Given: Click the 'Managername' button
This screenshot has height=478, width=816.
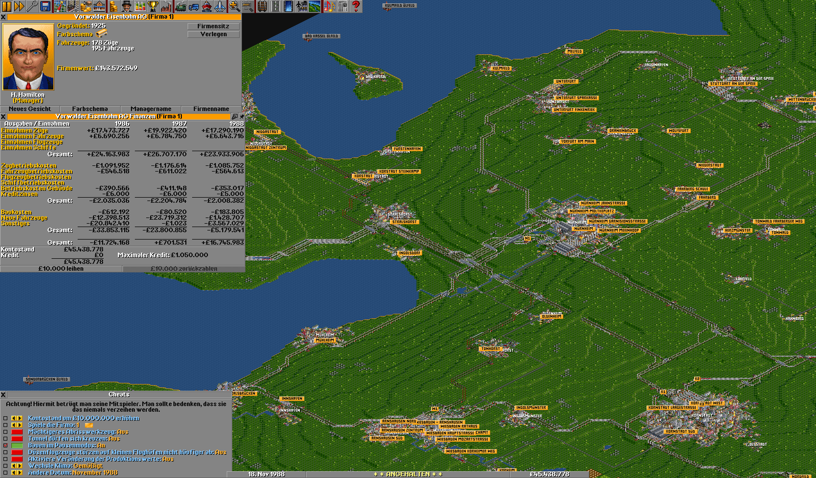Looking at the screenshot, I should (x=151, y=109).
